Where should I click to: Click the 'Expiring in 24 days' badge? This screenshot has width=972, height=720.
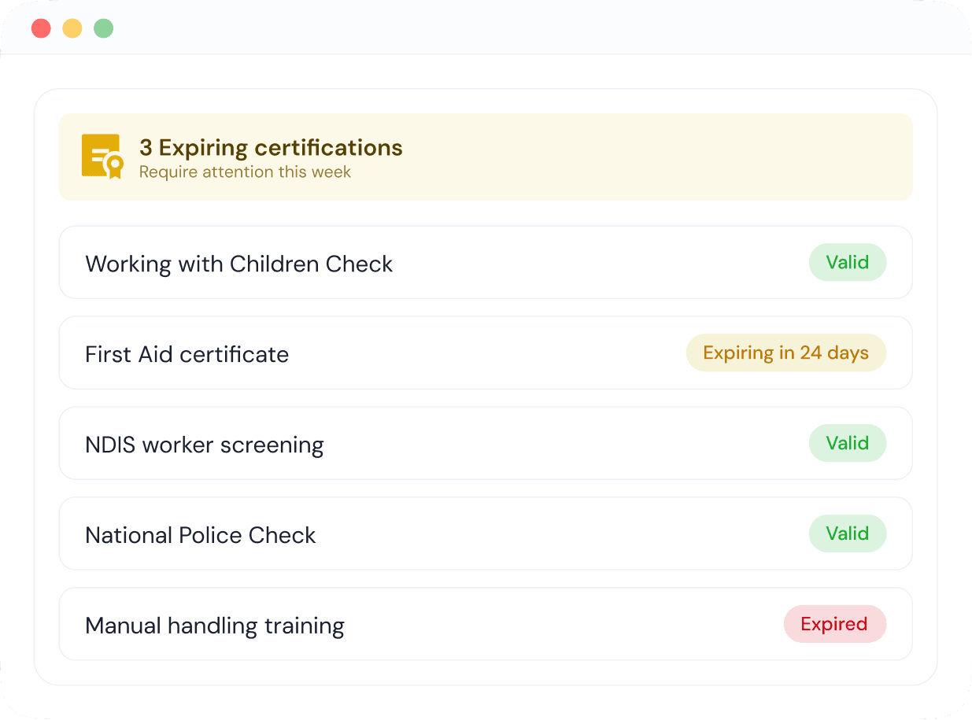pos(786,353)
